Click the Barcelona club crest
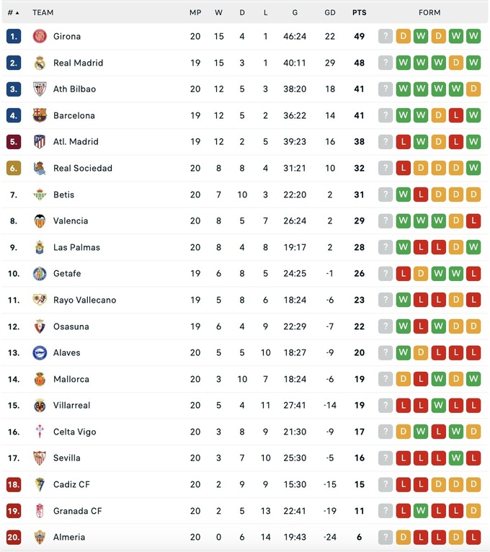Viewport: 490px width, 552px height. coord(40,115)
